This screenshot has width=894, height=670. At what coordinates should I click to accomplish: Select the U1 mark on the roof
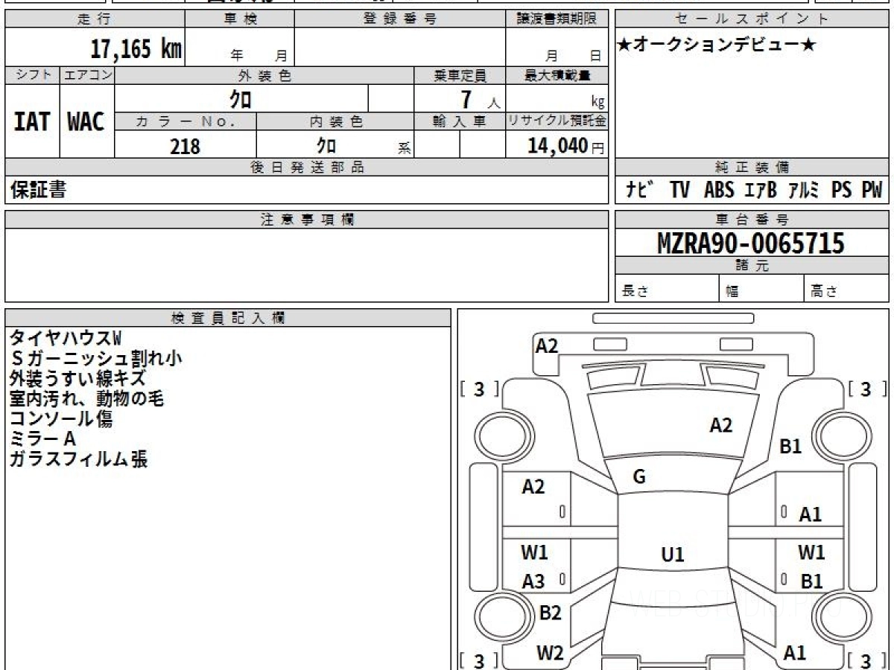click(673, 555)
